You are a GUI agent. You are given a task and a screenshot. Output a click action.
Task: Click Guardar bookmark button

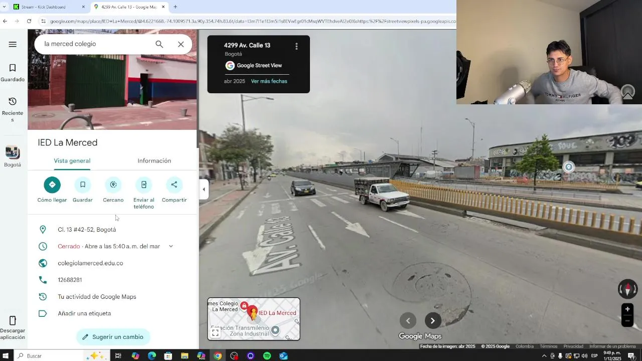click(83, 190)
